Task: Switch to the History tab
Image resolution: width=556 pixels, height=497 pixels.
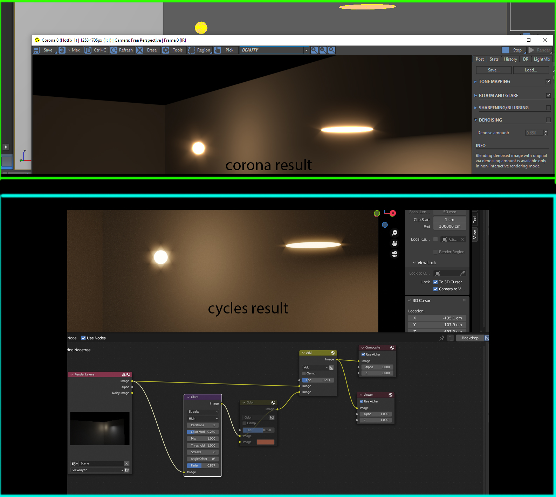Action: [x=510, y=59]
